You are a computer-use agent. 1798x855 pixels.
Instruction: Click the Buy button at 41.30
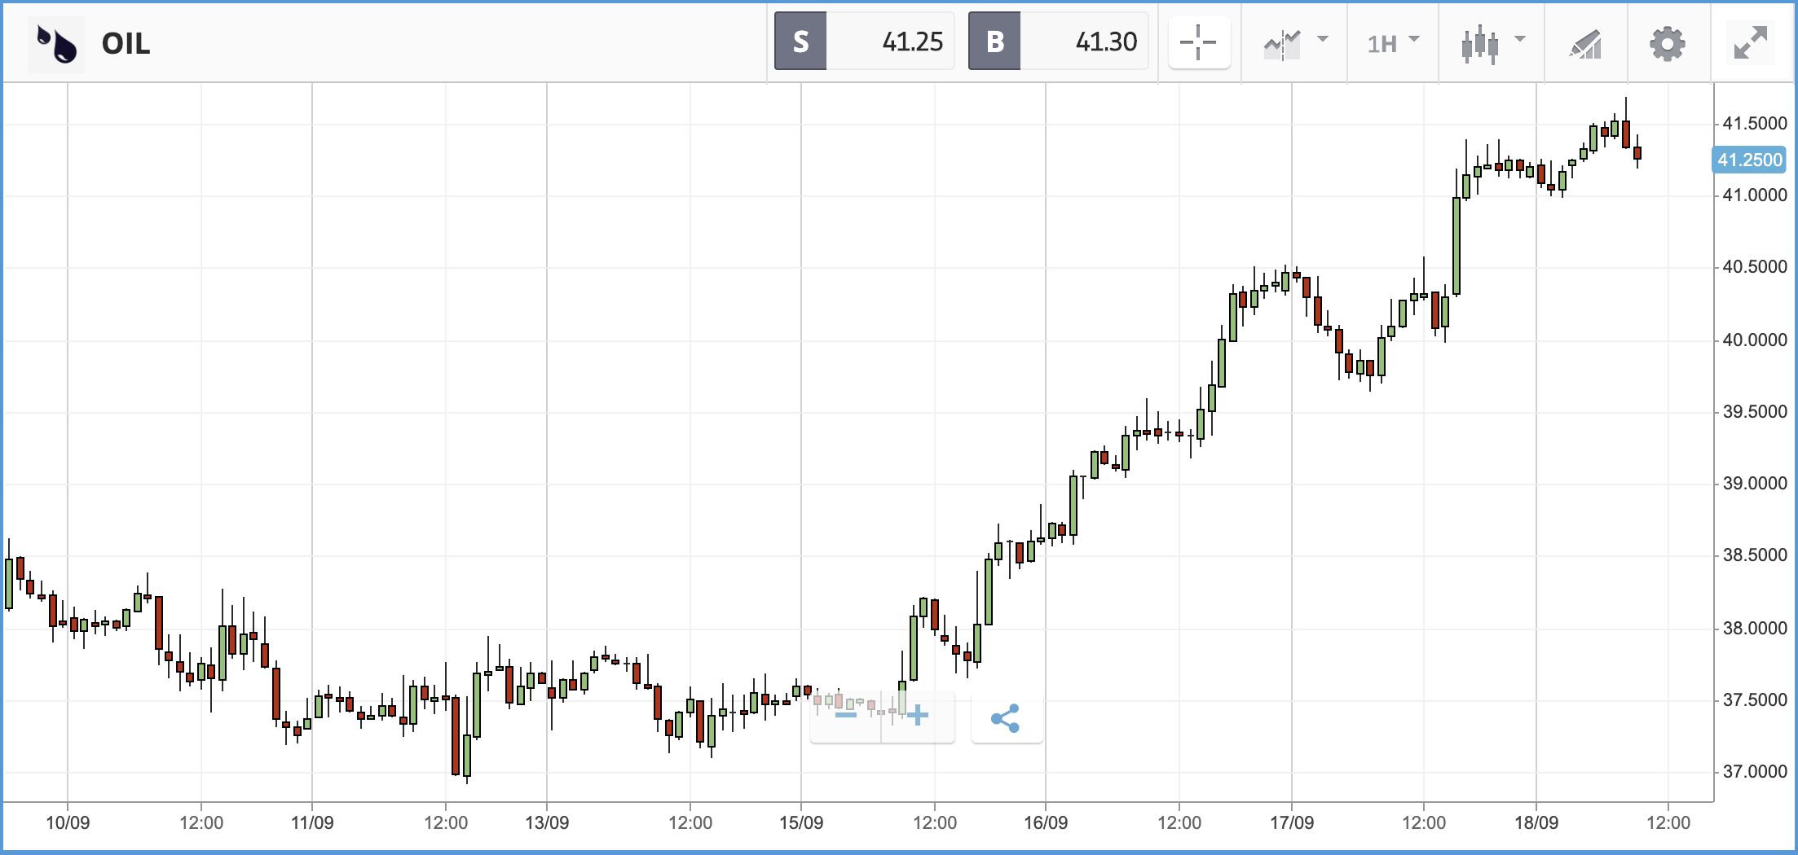click(x=1058, y=42)
